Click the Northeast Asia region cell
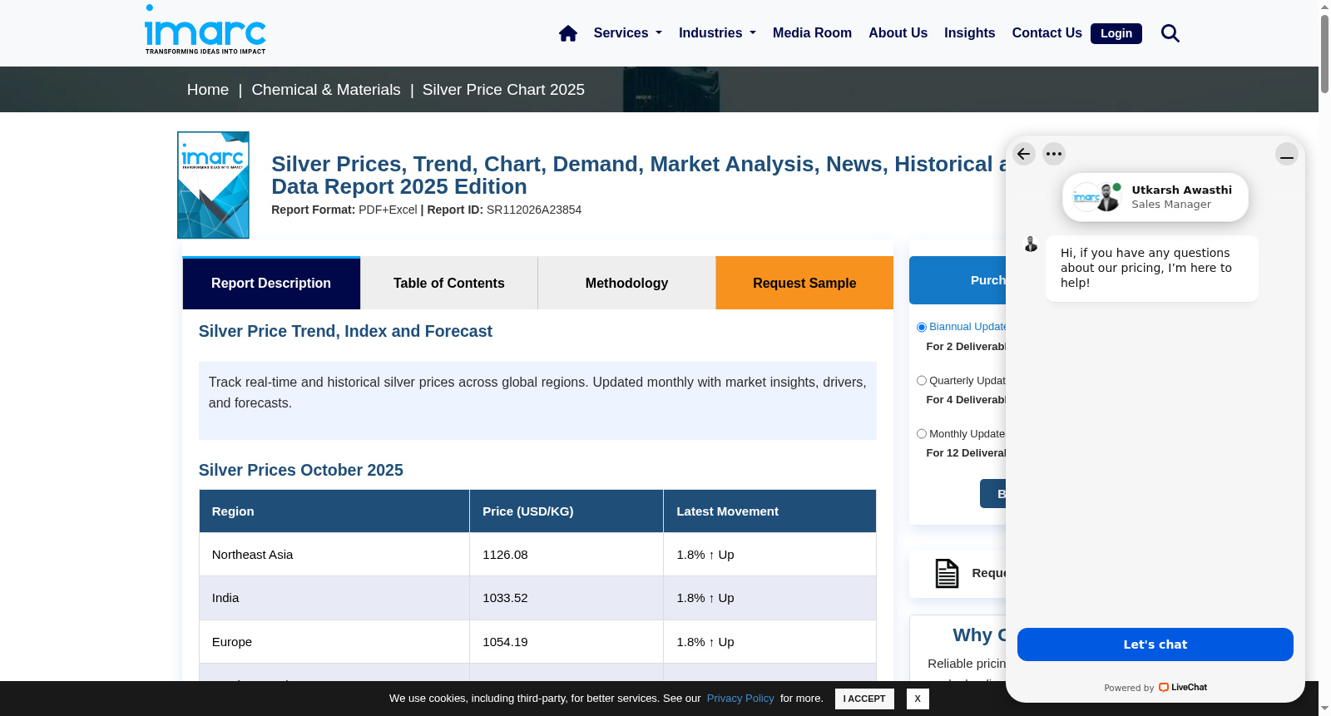 pyautogui.click(x=334, y=555)
